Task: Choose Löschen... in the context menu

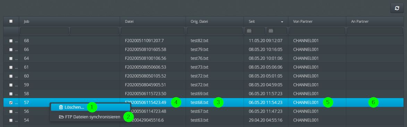Action: pos(90,107)
